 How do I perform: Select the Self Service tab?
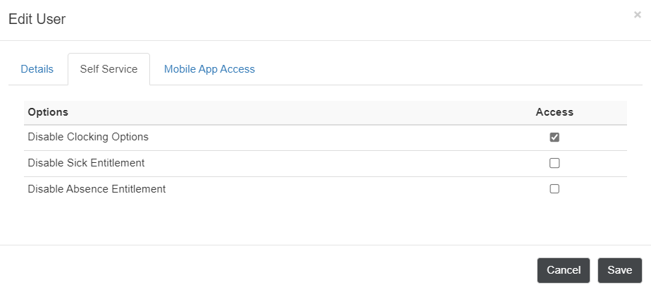(108, 69)
